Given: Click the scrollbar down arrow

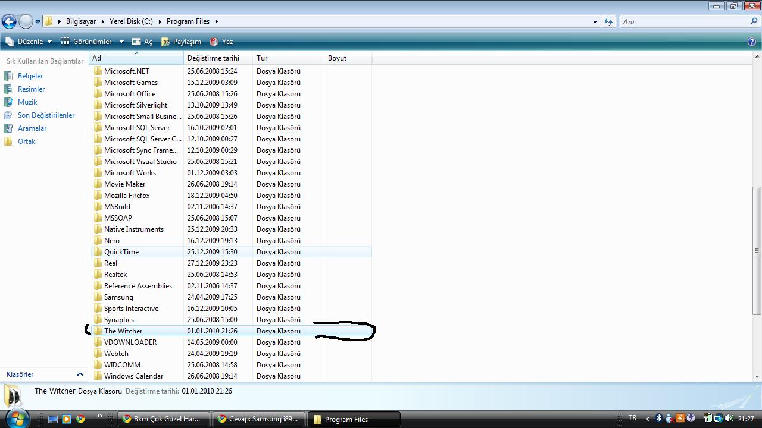Looking at the screenshot, I should coord(757,376).
